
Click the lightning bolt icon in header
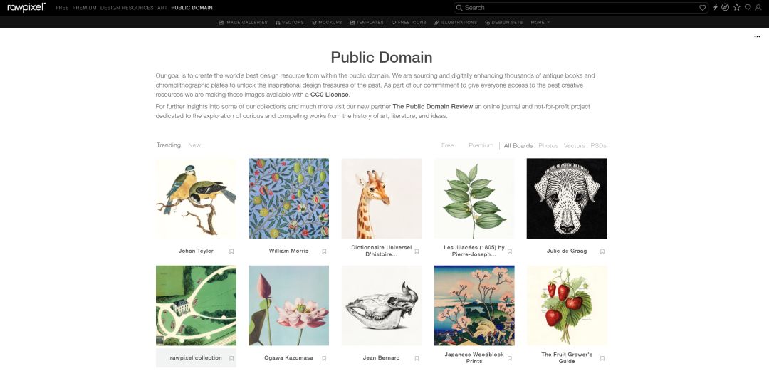(x=716, y=7)
